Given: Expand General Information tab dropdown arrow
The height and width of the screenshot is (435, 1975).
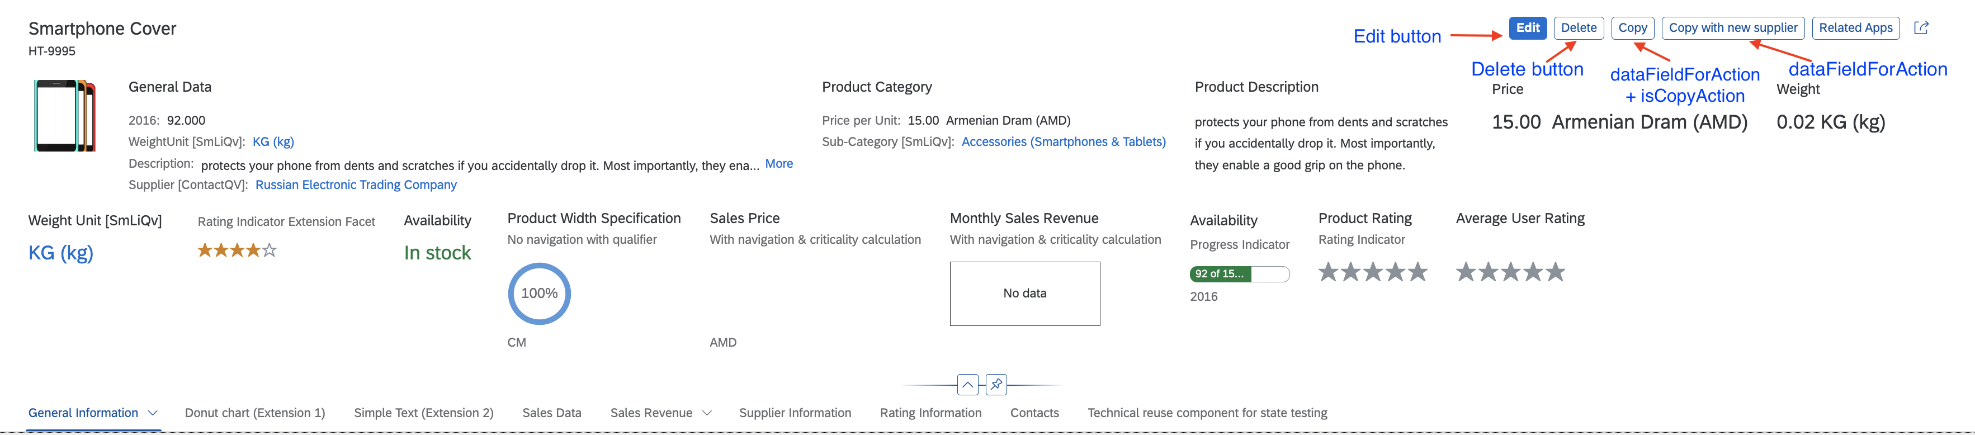Looking at the screenshot, I should click(x=153, y=413).
